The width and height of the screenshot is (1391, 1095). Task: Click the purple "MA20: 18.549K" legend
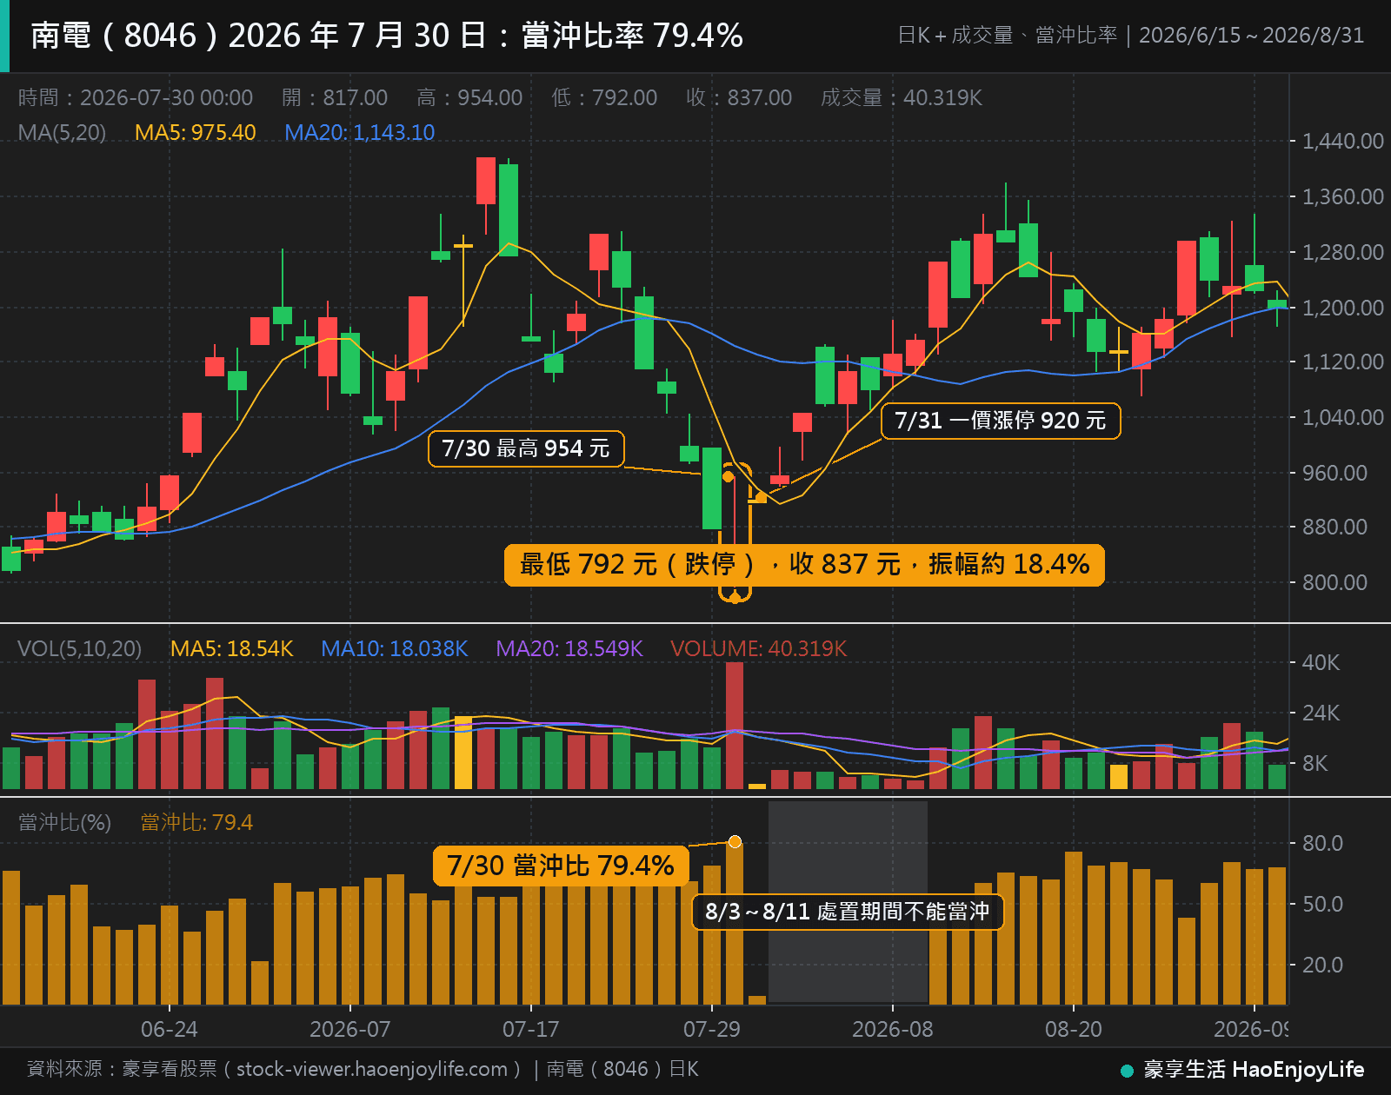pyautogui.click(x=569, y=648)
